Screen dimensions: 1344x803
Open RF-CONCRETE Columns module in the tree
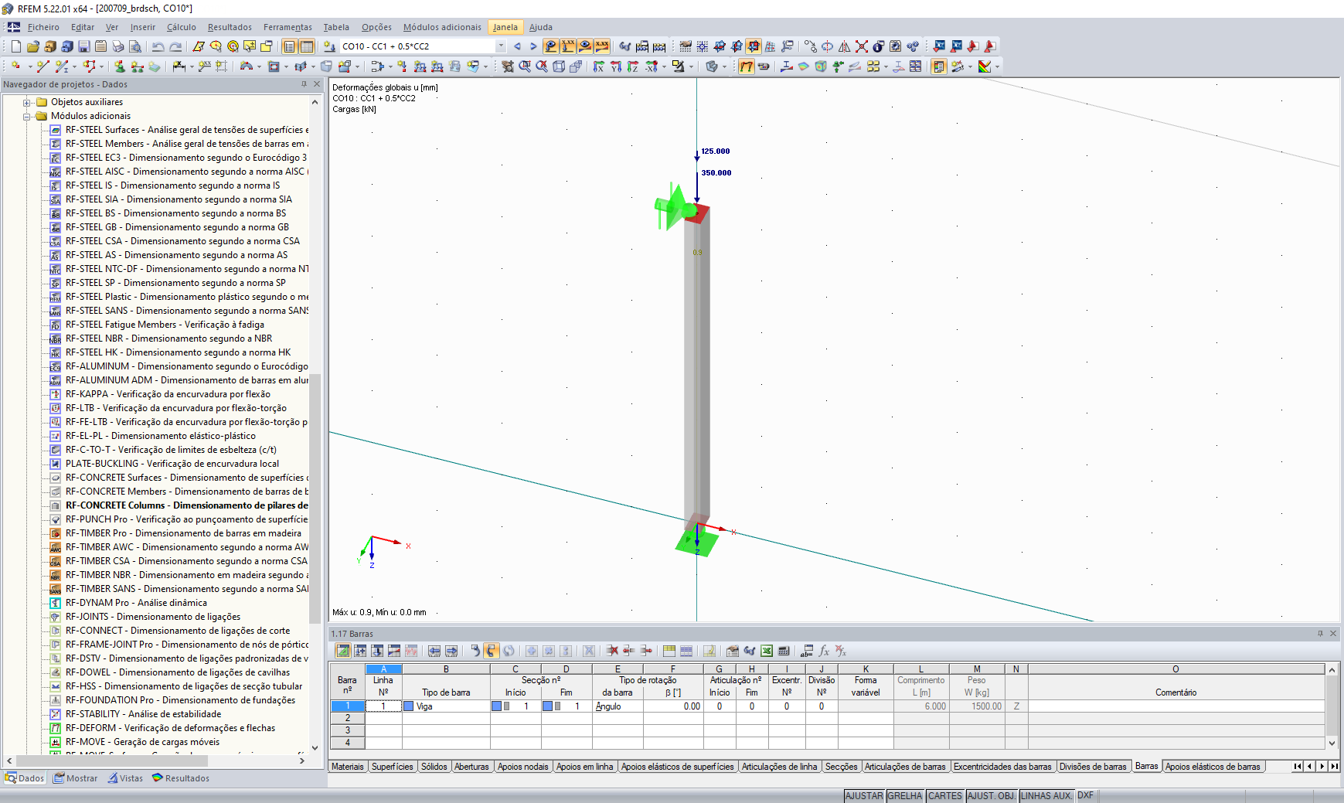[x=187, y=505]
